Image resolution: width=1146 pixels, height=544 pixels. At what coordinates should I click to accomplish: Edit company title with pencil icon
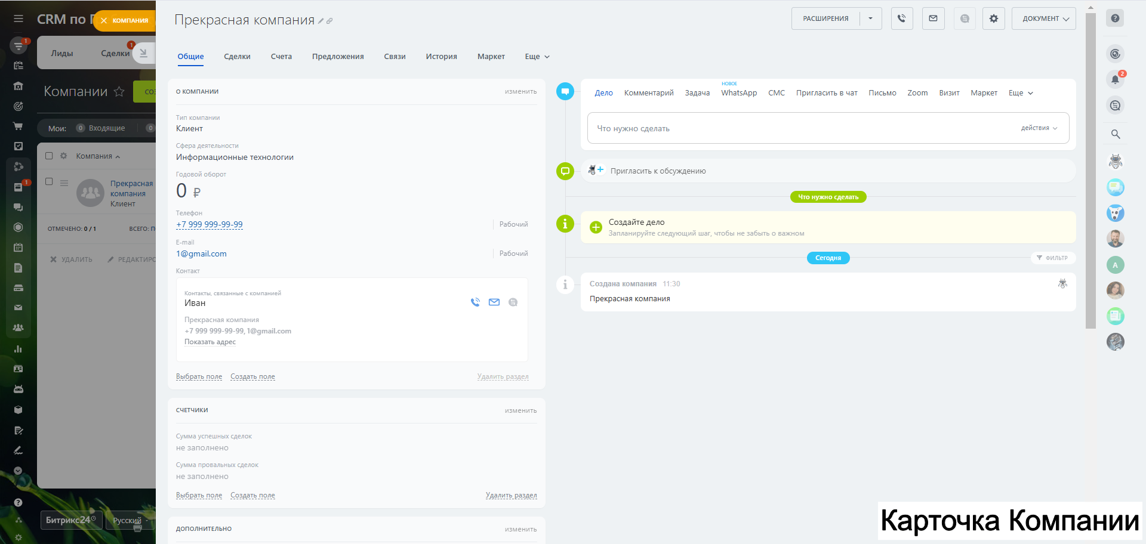[x=321, y=21]
